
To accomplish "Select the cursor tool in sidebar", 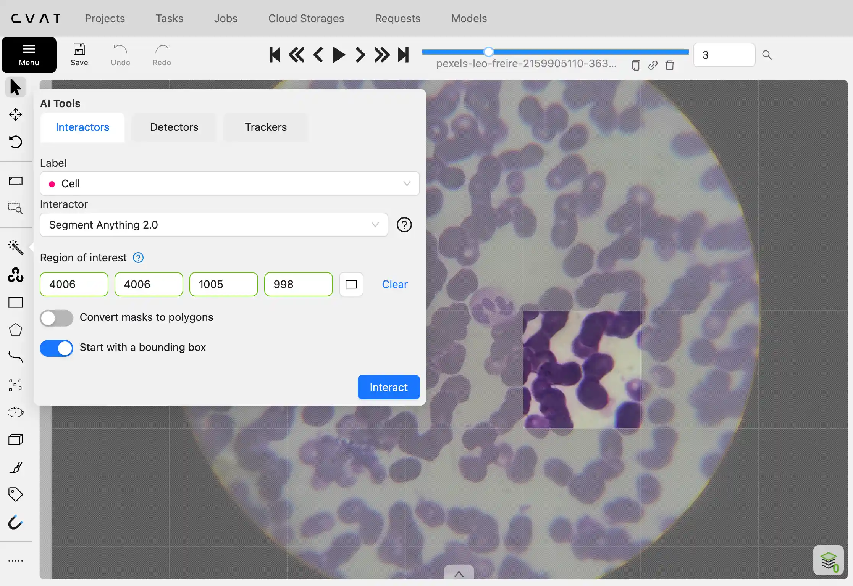I will coord(16,87).
